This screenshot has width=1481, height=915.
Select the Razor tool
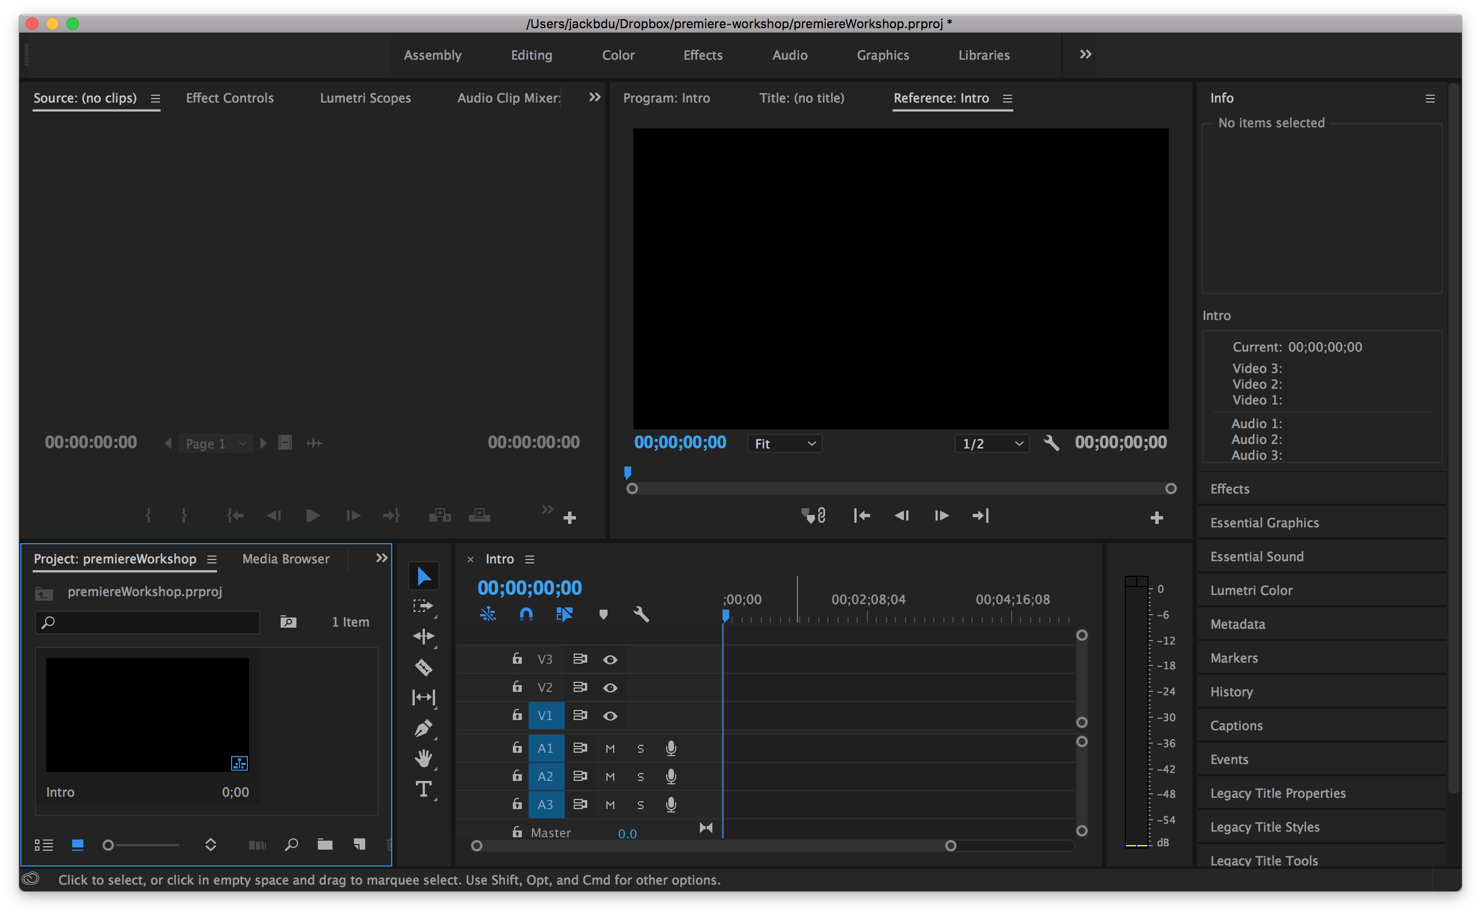(424, 667)
